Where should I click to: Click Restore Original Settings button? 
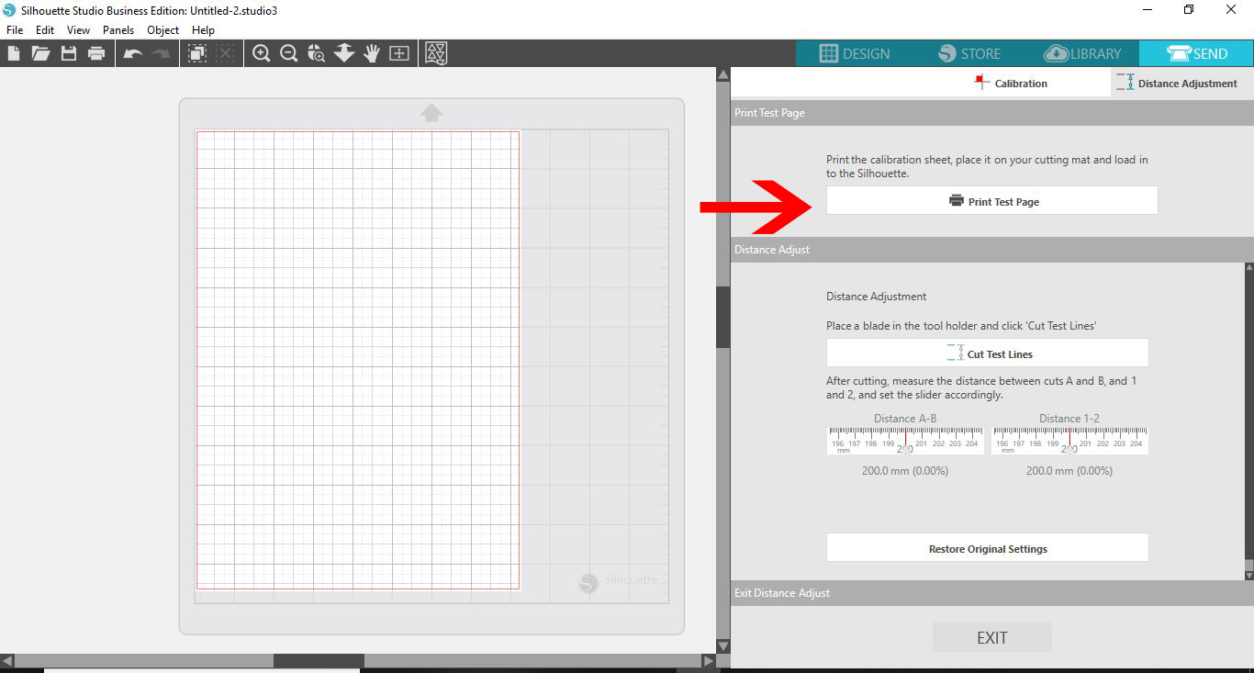tap(987, 548)
